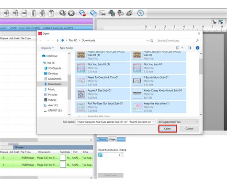Click the Open button
Viewport: 227px width, 179px height.
click(x=168, y=129)
